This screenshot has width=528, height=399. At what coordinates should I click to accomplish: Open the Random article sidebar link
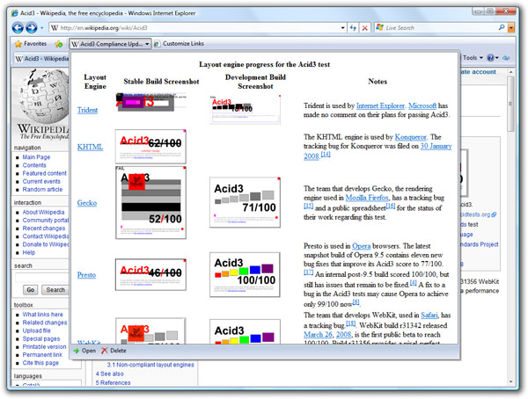[x=42, y=190]
